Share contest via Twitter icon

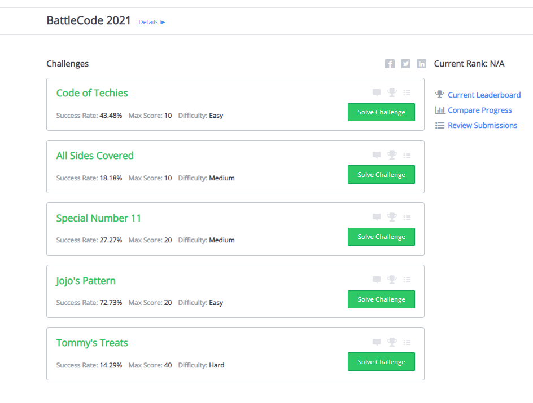[x=405, y=64]
